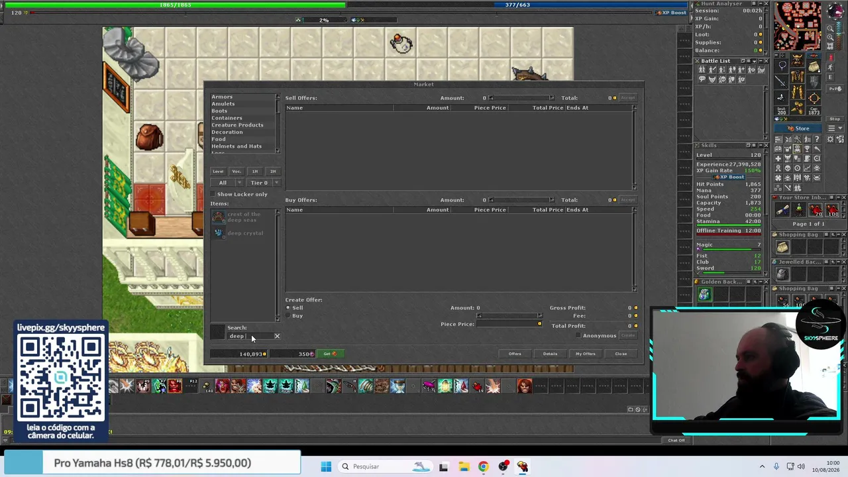
Task: Open the Store
Action: 798,129
